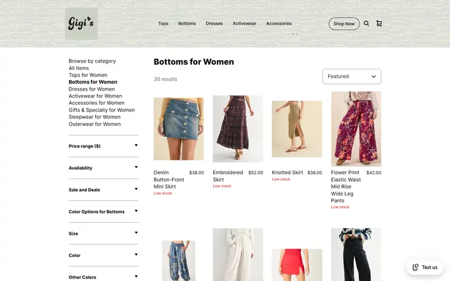Image resolution: width=450 pixels, height=281 pixels.
Task: Go to Gifts & Specialty for Women
Action: (x=102, y=110)
